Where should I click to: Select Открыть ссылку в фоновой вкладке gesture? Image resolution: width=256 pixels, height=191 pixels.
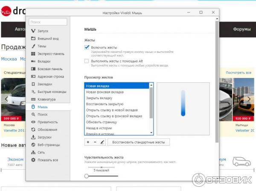point(116,116)
